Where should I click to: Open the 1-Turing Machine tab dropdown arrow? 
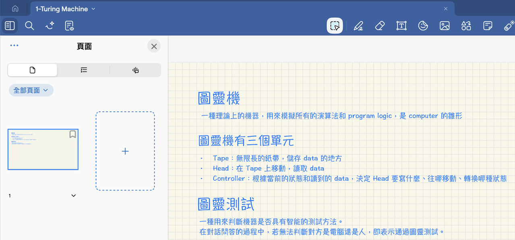[x=93, y=9]
